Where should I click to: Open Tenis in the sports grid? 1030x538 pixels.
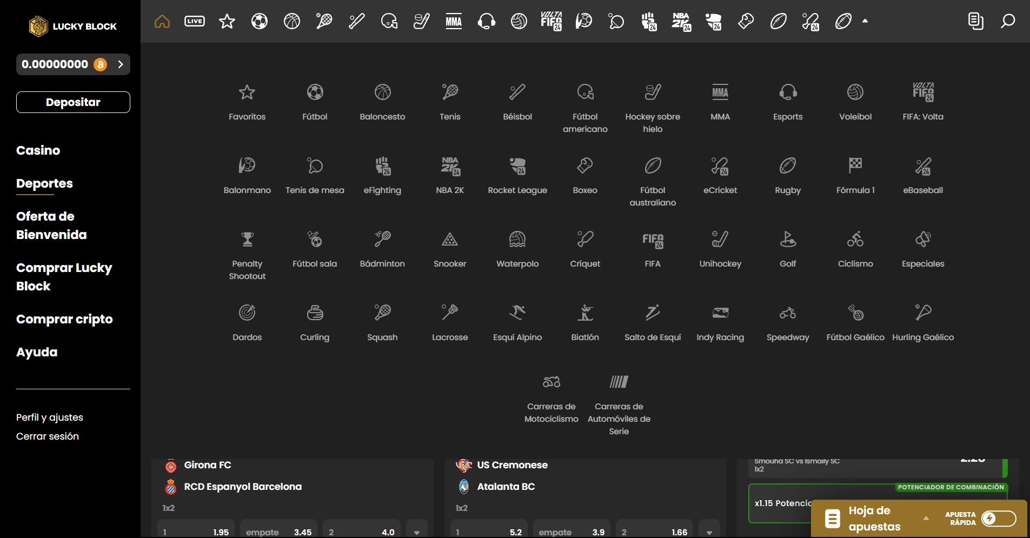click(x=450, y=102)
